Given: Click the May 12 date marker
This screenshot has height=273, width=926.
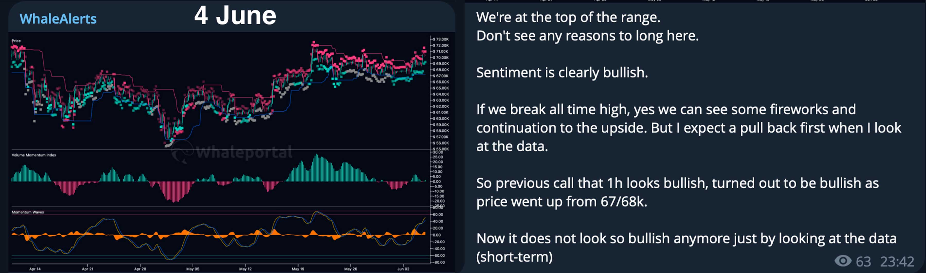Looking at the screenshot, I should 245,269.
